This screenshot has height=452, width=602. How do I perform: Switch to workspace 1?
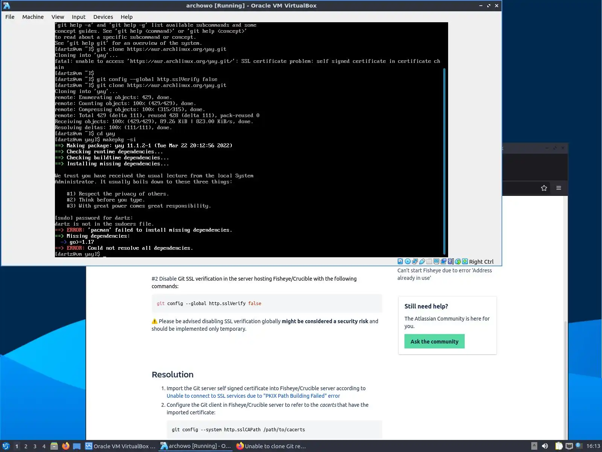click(17, 446)
